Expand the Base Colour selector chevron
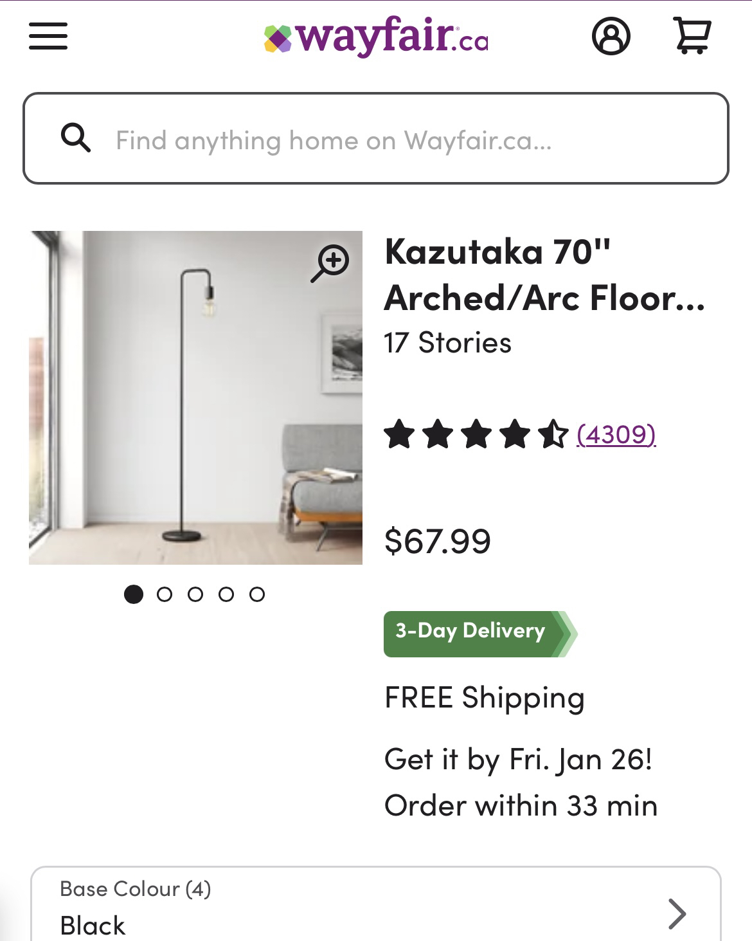This screenshot has width=752, height=941. pyautogui.click(x=677, y=913)
